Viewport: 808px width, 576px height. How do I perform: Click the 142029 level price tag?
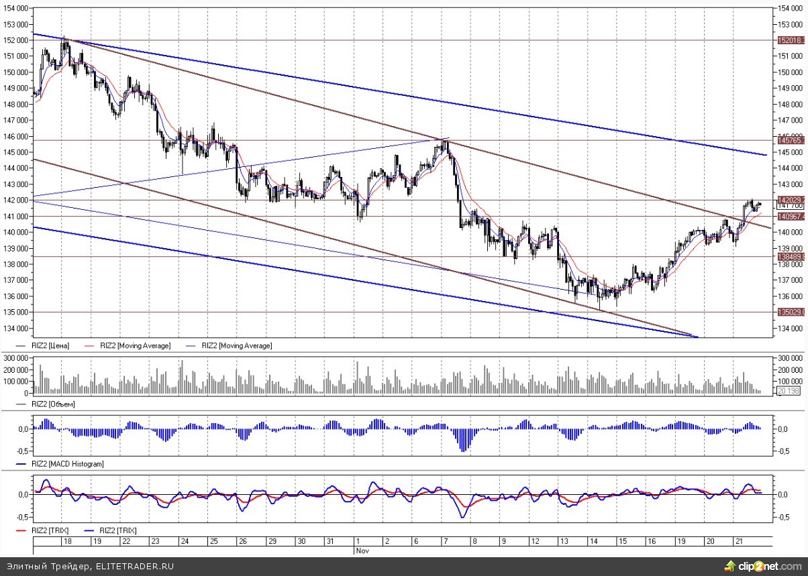pos(791,200)
